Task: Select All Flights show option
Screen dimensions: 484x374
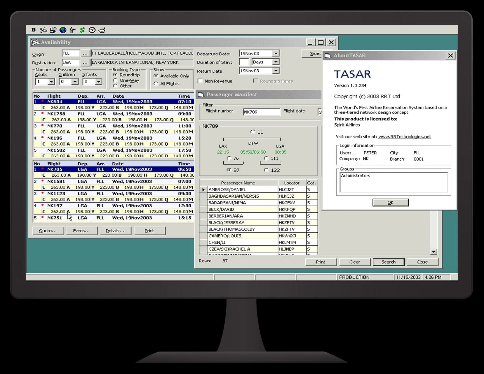Action: [156, 84]
